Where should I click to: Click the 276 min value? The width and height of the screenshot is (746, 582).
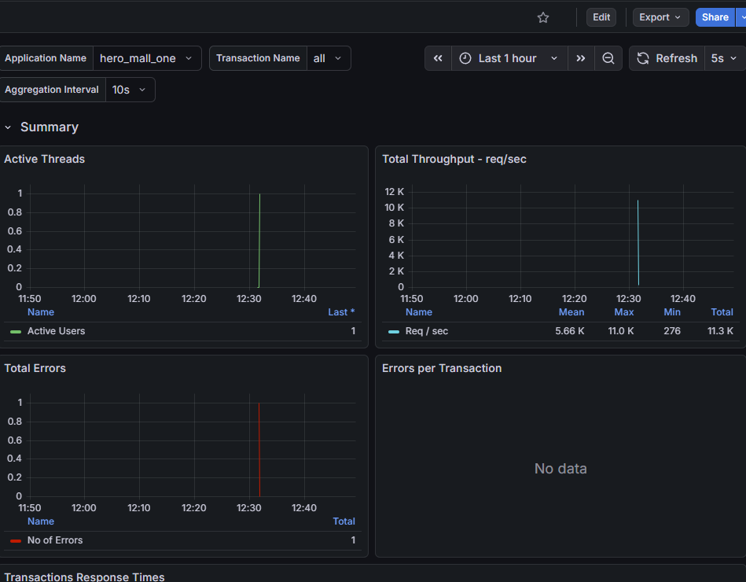click(672, 331)
